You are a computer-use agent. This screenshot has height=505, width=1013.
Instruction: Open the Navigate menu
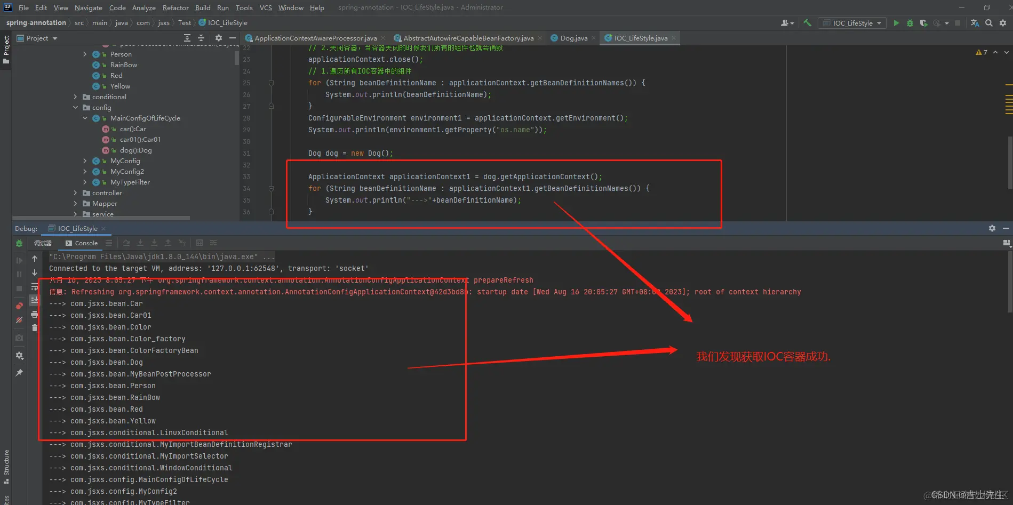tap(88, 7)
